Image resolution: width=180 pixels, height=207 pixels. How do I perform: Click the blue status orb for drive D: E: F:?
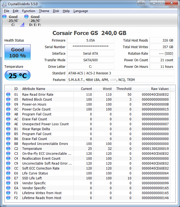[26, 16]
